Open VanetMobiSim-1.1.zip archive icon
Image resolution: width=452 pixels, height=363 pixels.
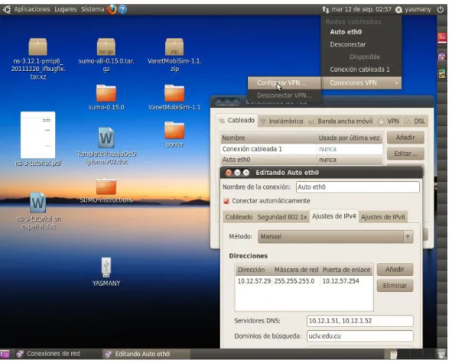pos(174,47)
